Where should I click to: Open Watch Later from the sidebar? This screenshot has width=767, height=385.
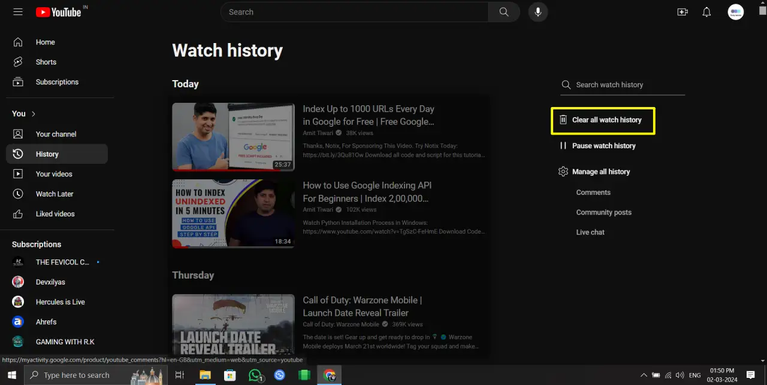(x=55, y=194)
